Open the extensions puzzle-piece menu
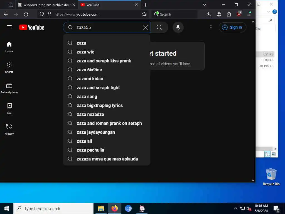Screen dimensions: 285x214 [229, 14]
